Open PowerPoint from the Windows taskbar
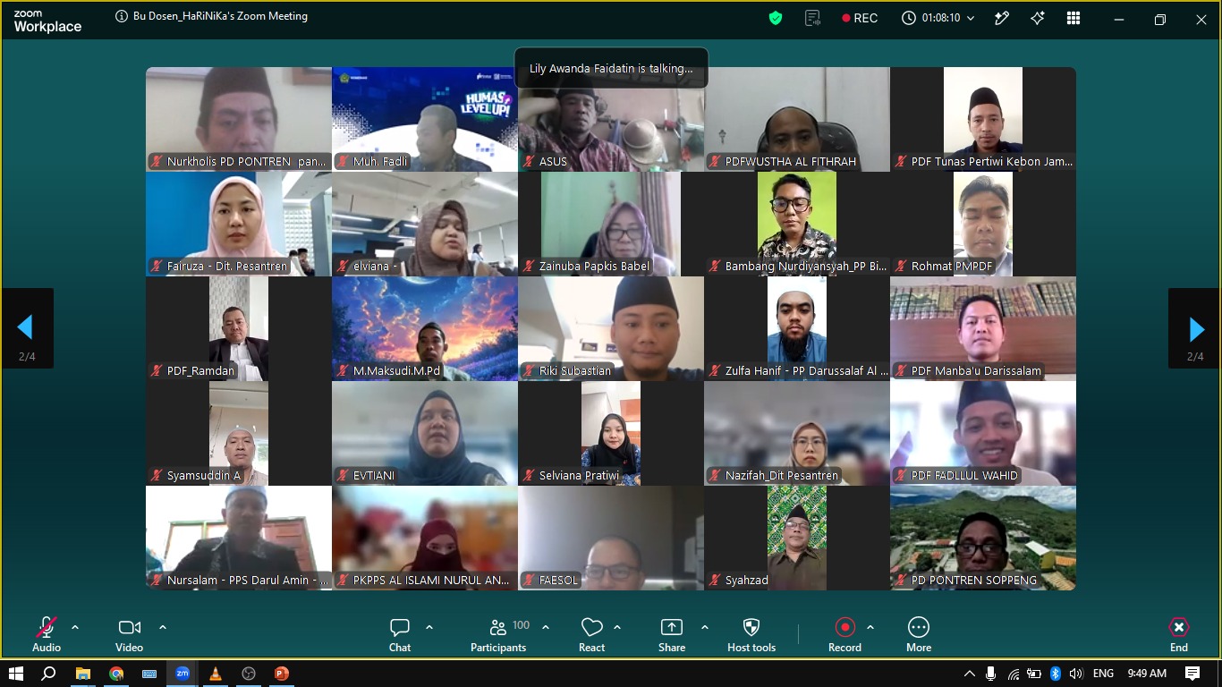The width and height of the screenshot is (1222, 687). [282, 674]
